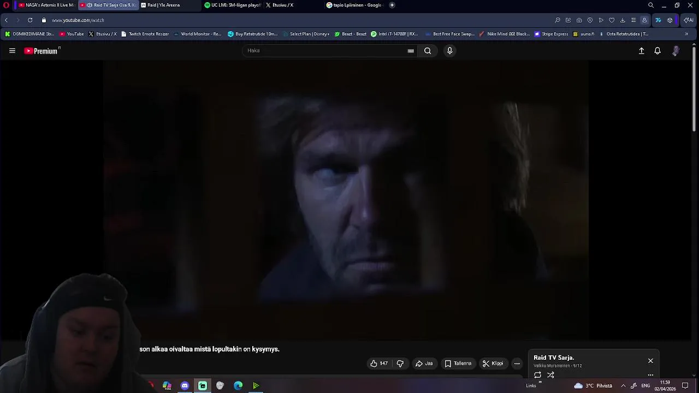Dislike the video
The width and height of the screenshot is (699, 393).
click(400, 364)
